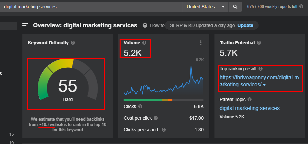
Task: Click the keyword search input field
Action: (91, 7)
